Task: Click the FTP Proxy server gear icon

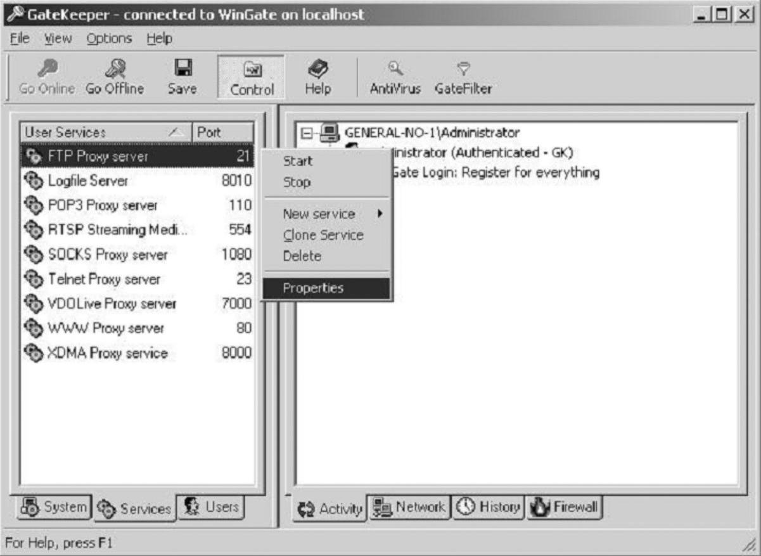Action: (x=34, y=156)
